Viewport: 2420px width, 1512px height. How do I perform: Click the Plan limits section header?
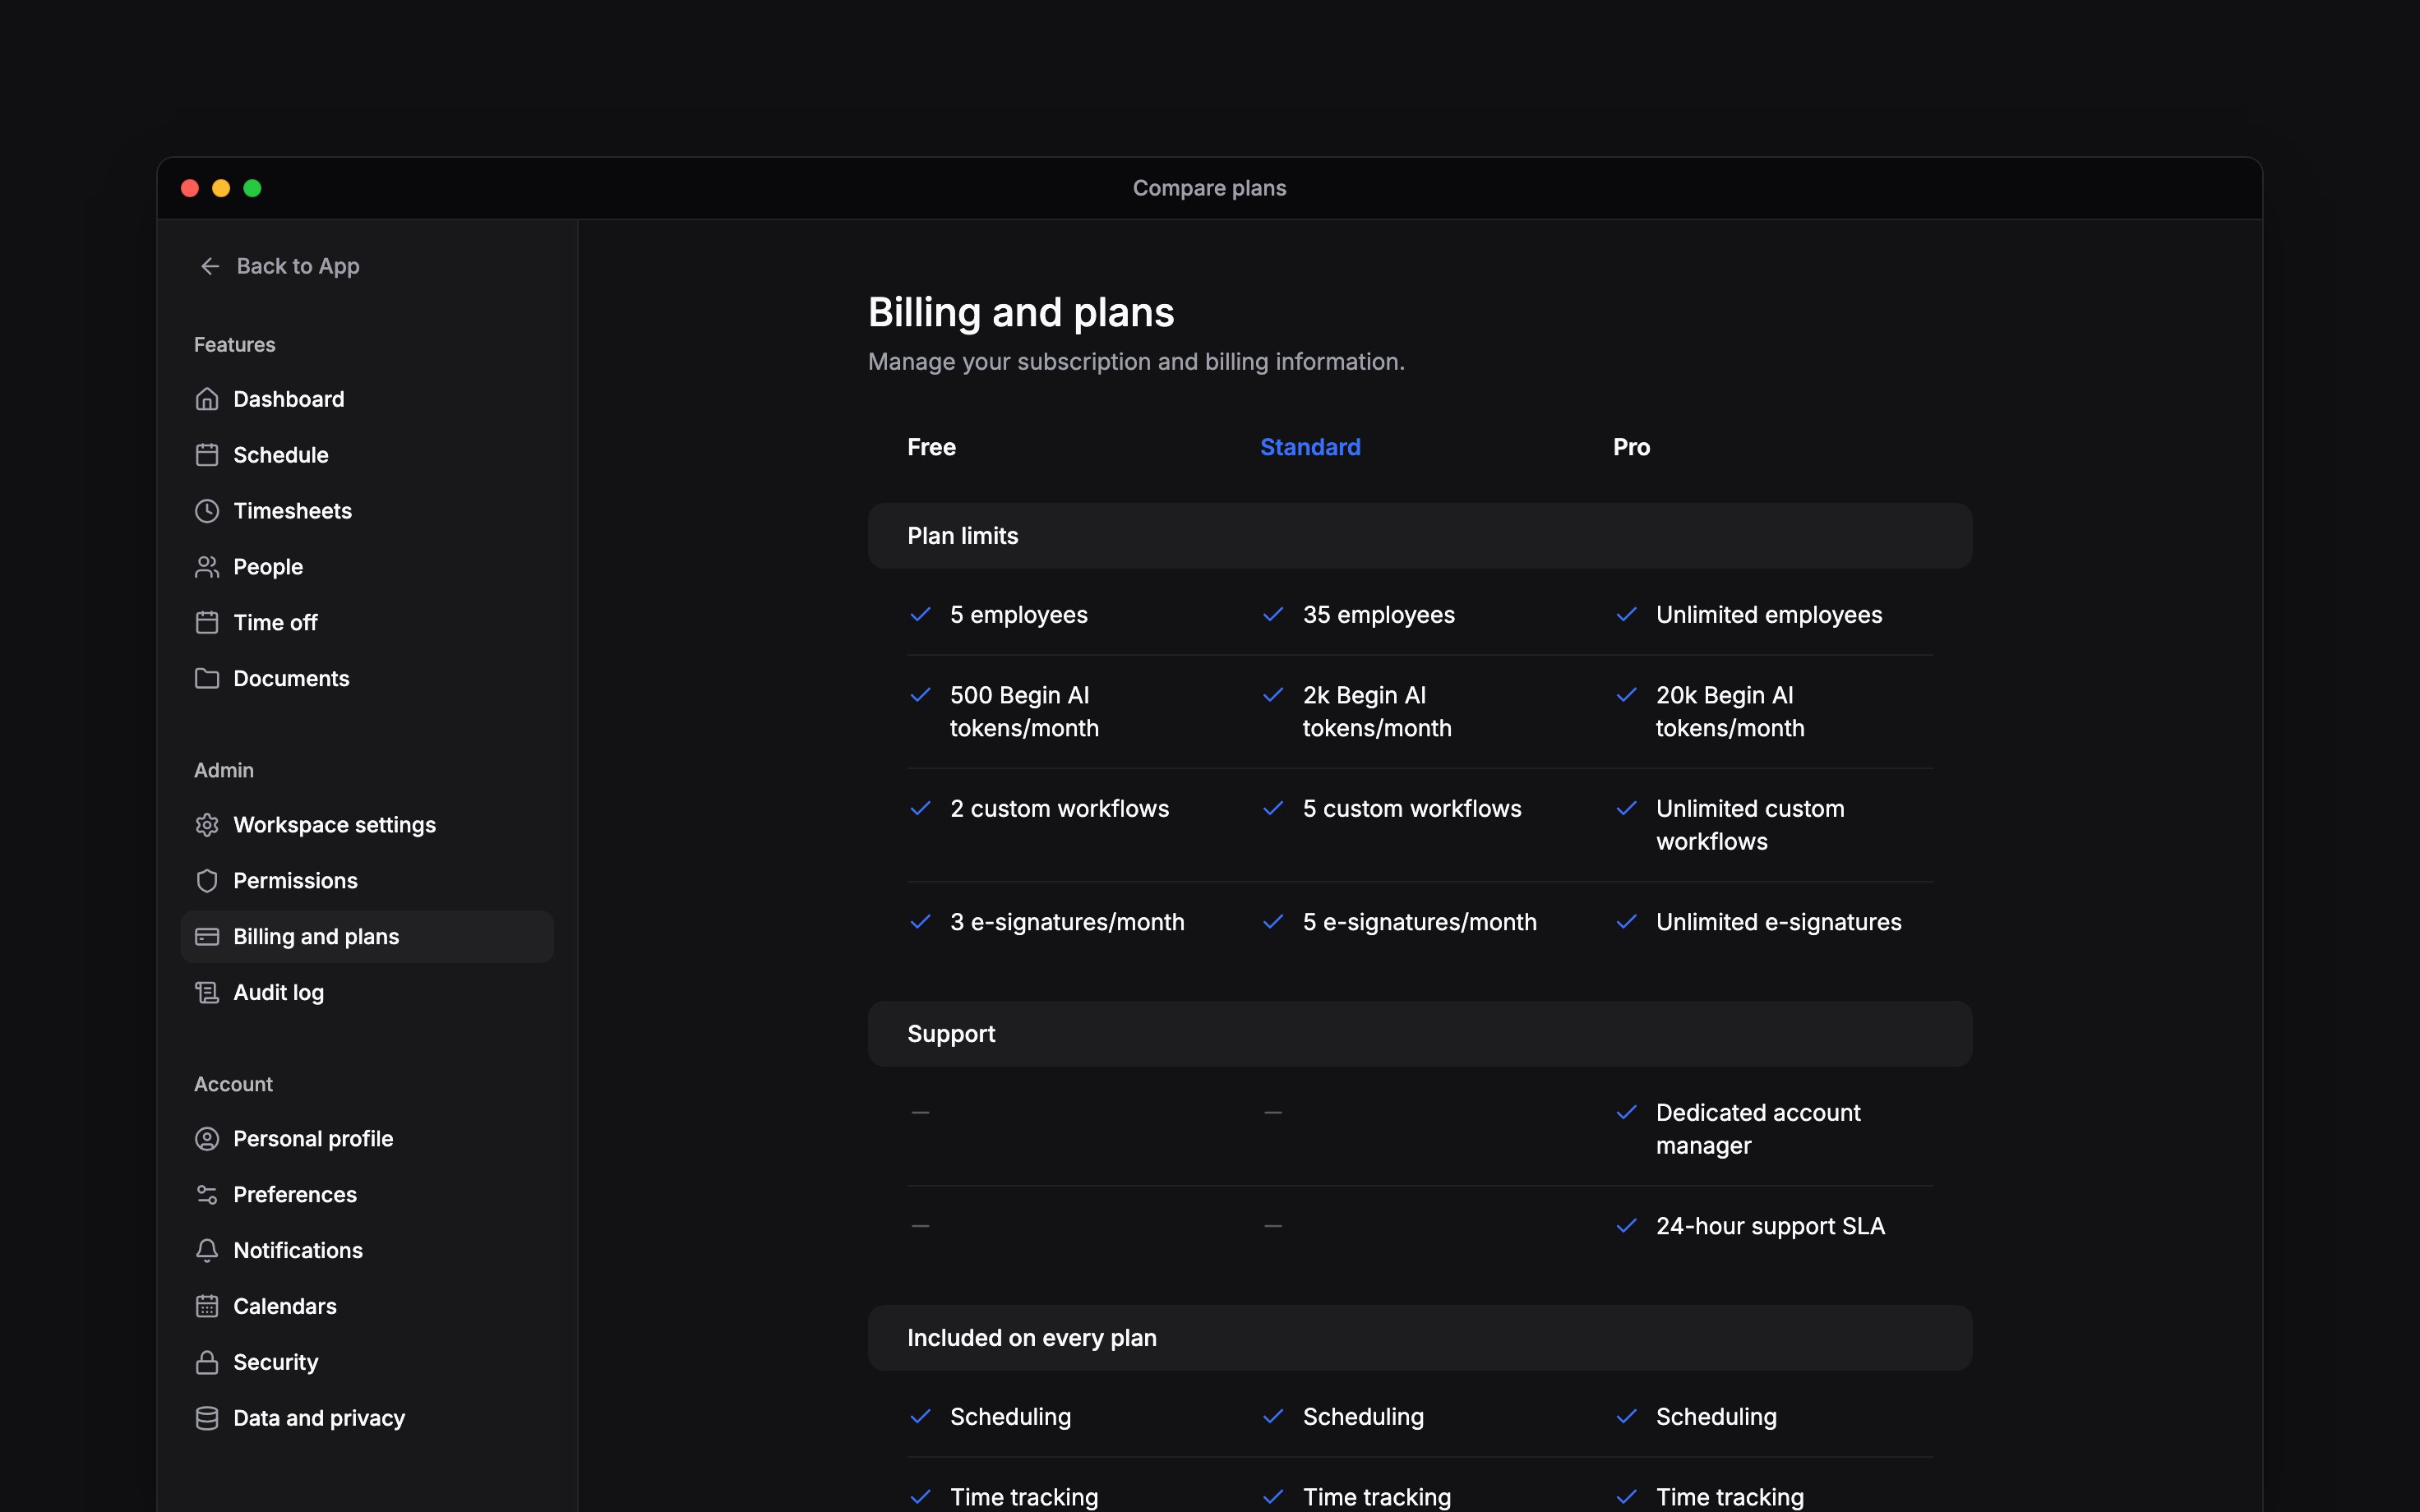[x=1420, y=536]
